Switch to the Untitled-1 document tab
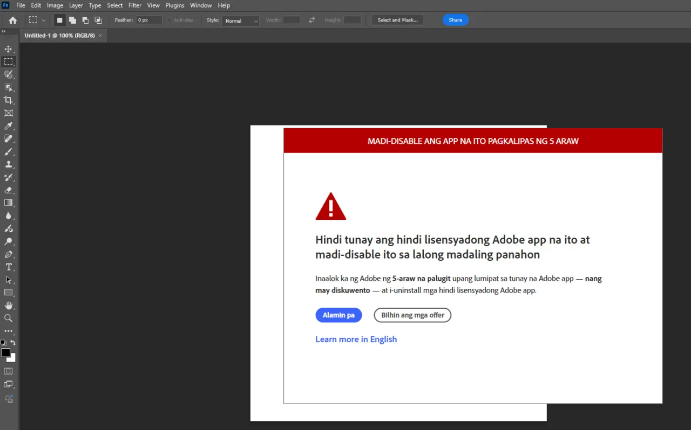691x430 pixels. pyautogui.click(x=60, y=36)
